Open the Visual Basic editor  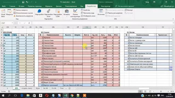(3, 13)
